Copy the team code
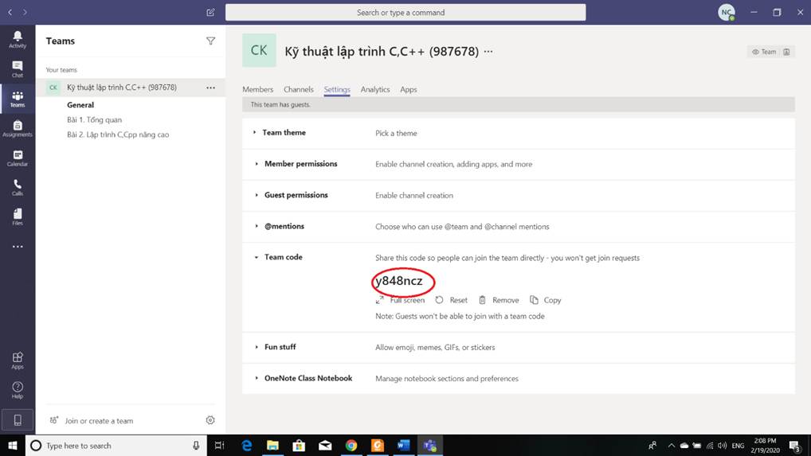Viewport: 811px width, 456px height. click(546, 300)
